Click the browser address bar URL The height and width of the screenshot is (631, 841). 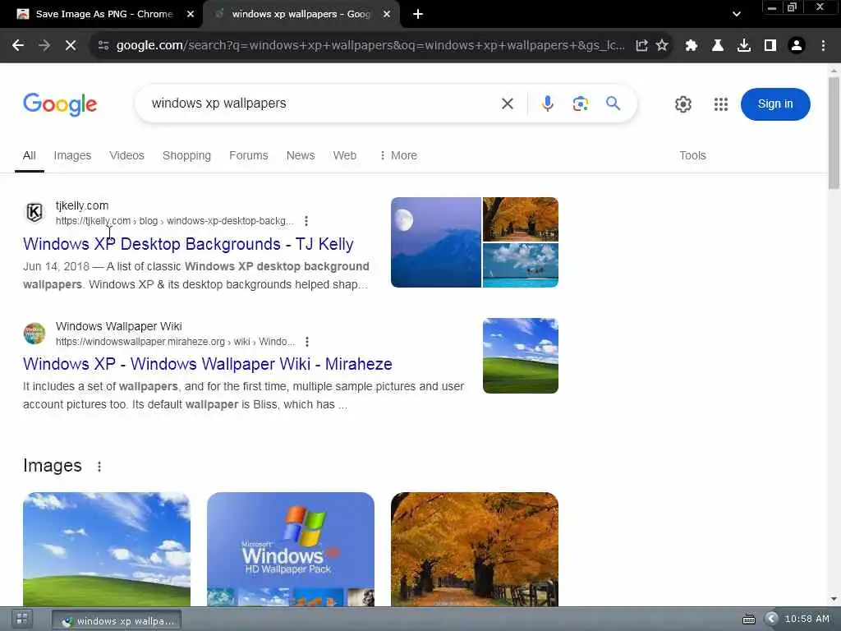(x=370, y=46)
